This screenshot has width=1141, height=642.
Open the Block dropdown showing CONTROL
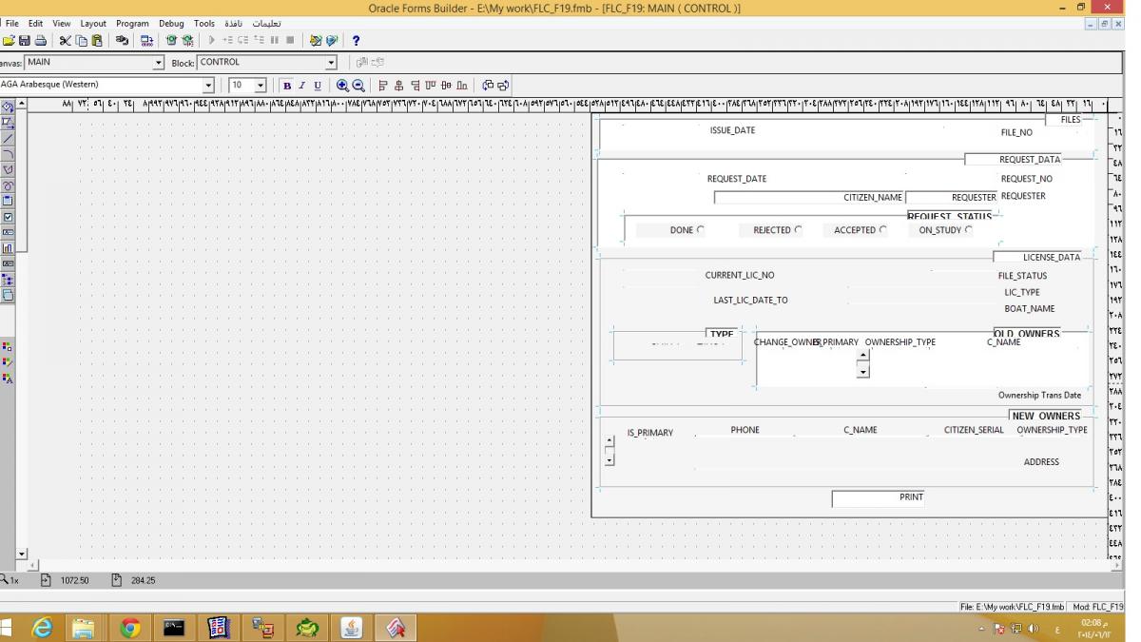point(331,63)
